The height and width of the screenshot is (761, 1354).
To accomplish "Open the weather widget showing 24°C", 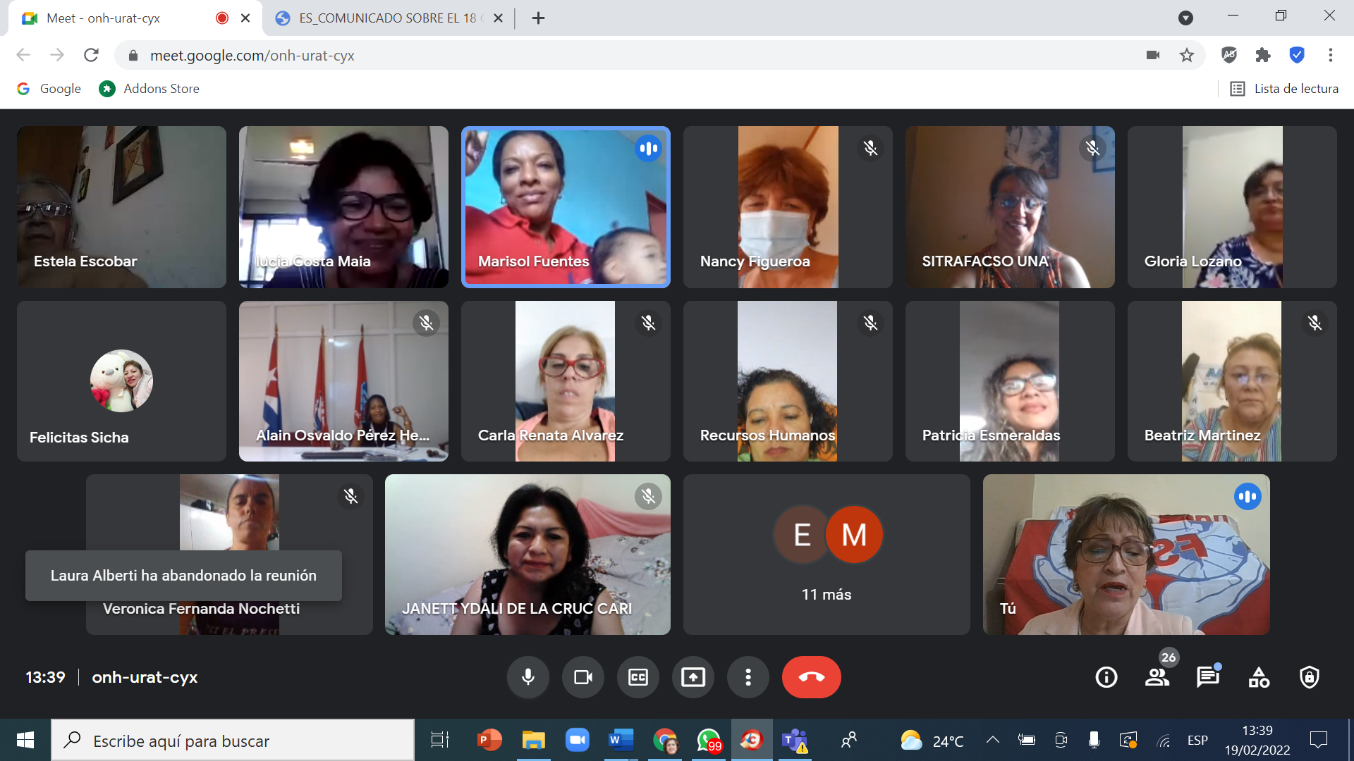I will click(x=932, y=741).
